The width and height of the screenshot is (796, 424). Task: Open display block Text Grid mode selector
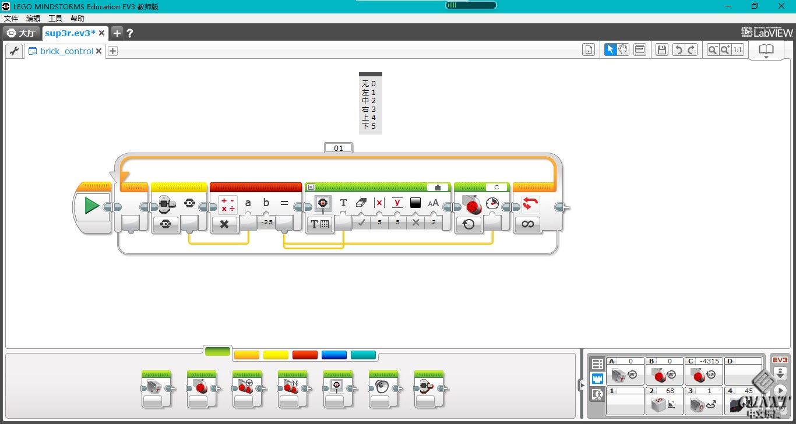[x=320, y=224]
